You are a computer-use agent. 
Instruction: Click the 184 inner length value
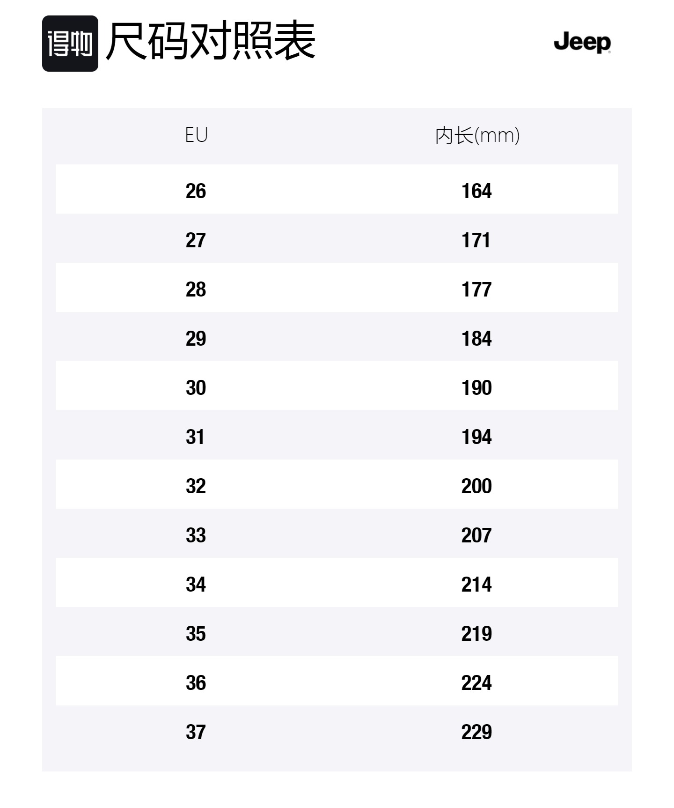476,339
